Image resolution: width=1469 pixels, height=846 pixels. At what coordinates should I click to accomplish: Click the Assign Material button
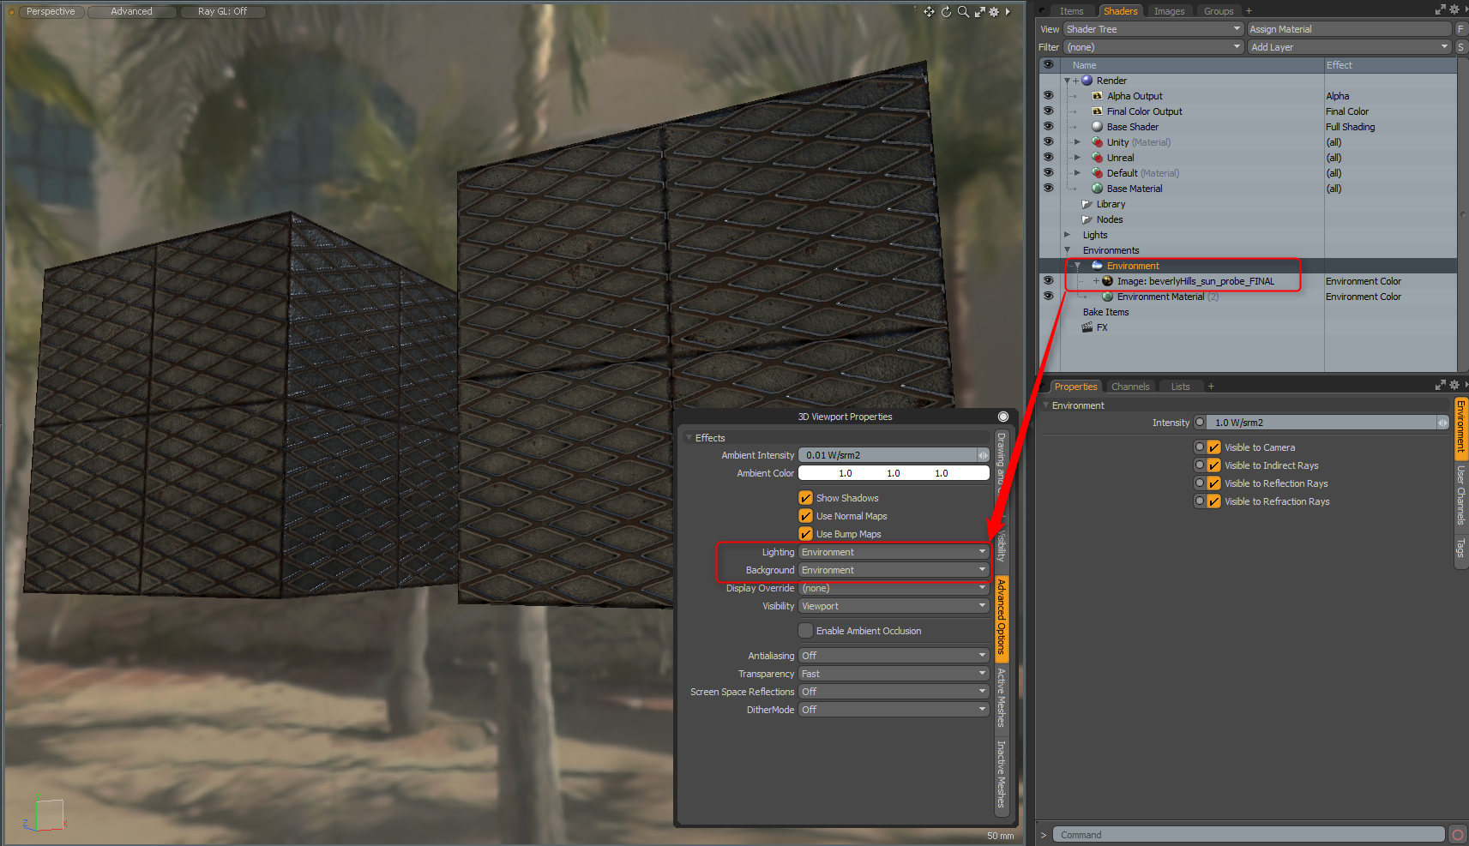1349,29
